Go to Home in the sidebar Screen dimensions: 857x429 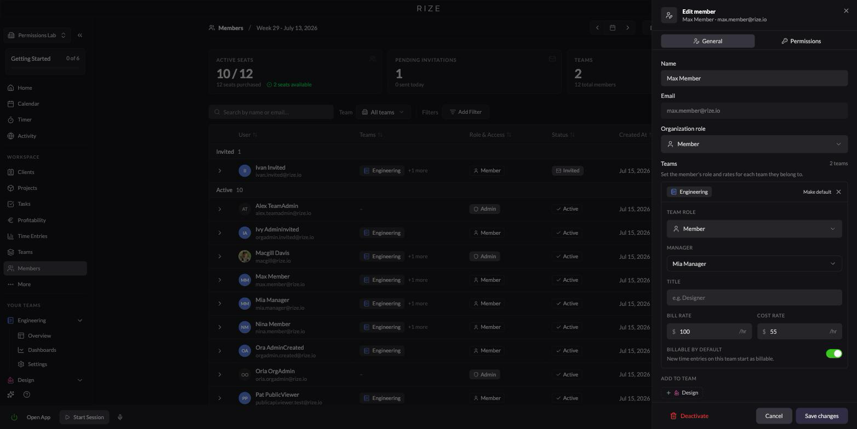click(45, 88)
